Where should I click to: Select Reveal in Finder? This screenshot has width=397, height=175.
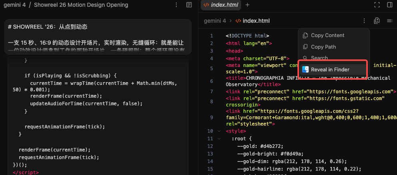click(x=333, y=69)
